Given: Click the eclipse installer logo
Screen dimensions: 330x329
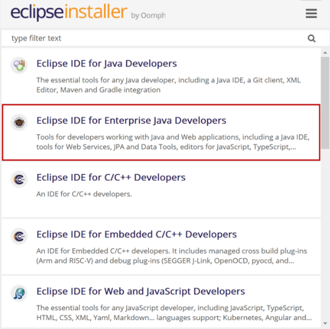Looking at the screenshot, I should [69, 12].
